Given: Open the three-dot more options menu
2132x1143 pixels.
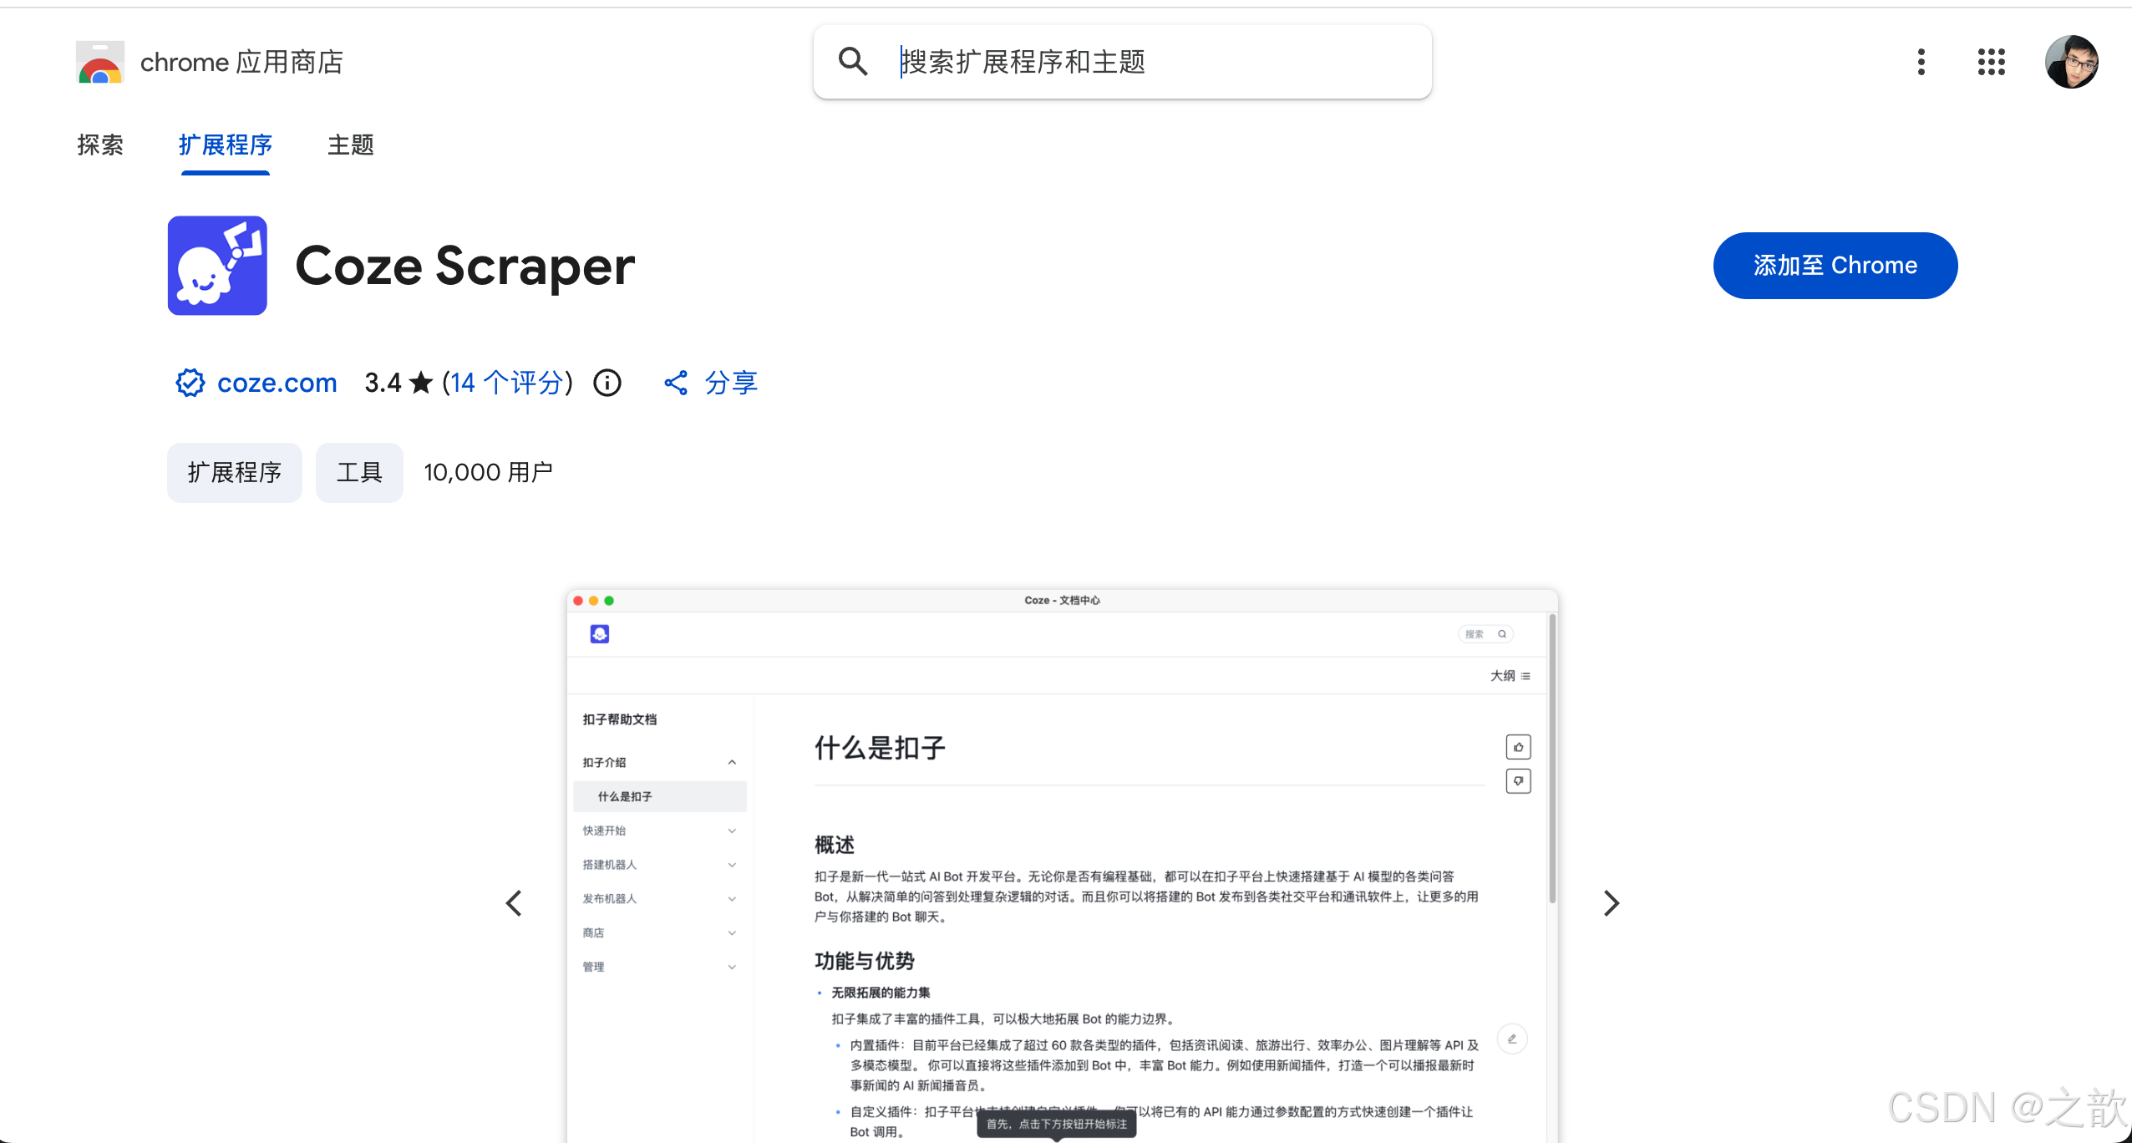Looking at the screenshot, I should [x=1920, y=62].
